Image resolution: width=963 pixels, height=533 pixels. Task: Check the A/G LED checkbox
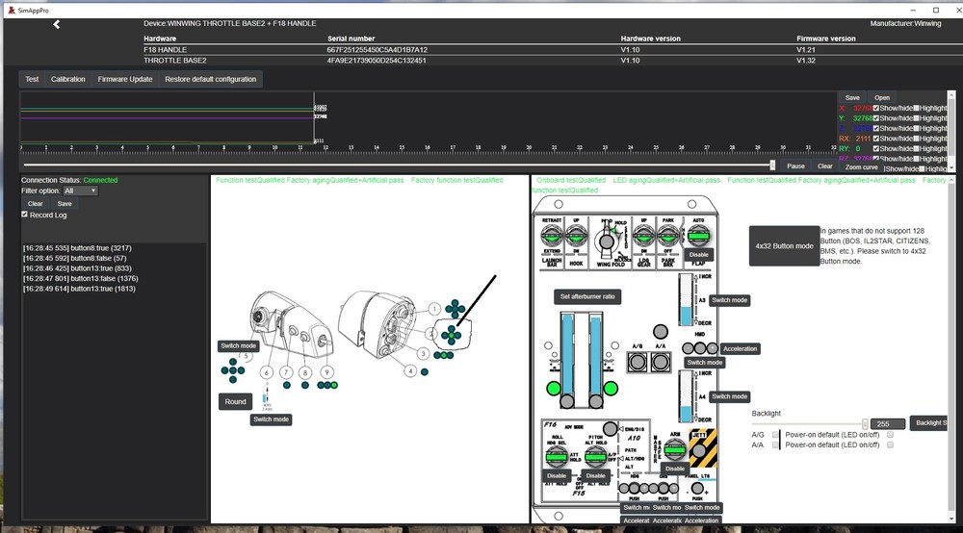[775, 434]
